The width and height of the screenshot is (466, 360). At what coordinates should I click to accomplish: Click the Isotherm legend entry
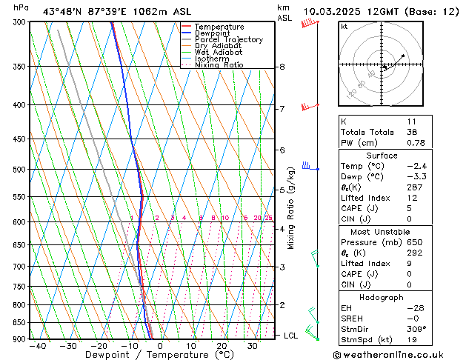(x=205, y=59)
